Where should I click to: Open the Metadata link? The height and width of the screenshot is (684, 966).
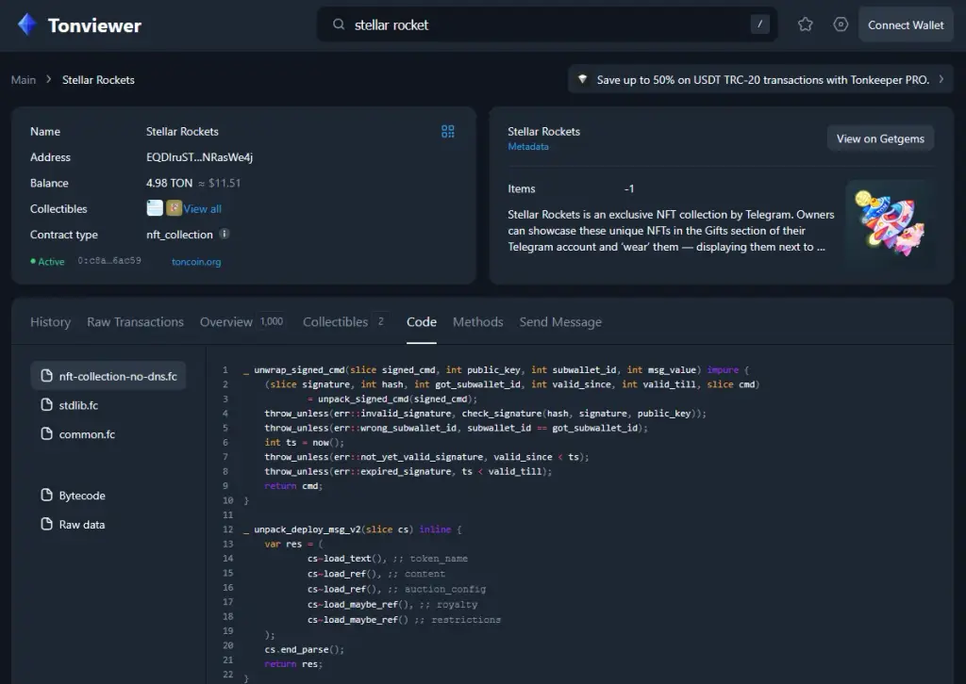[528, 146]
